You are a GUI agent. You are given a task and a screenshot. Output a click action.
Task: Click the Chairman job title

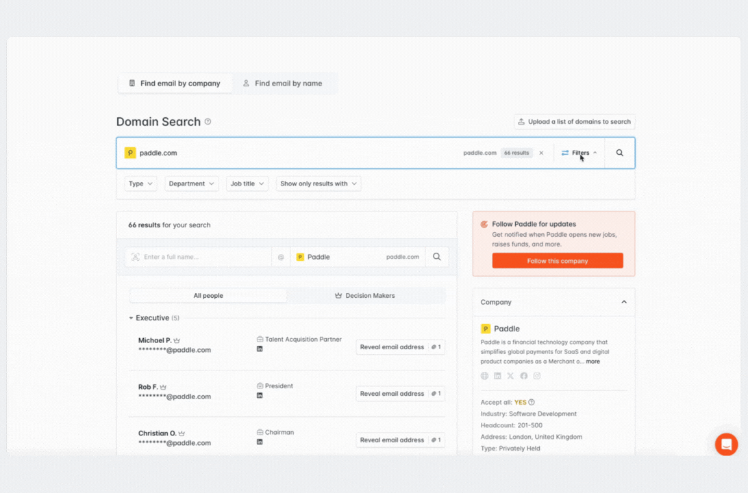coord(279,433)
